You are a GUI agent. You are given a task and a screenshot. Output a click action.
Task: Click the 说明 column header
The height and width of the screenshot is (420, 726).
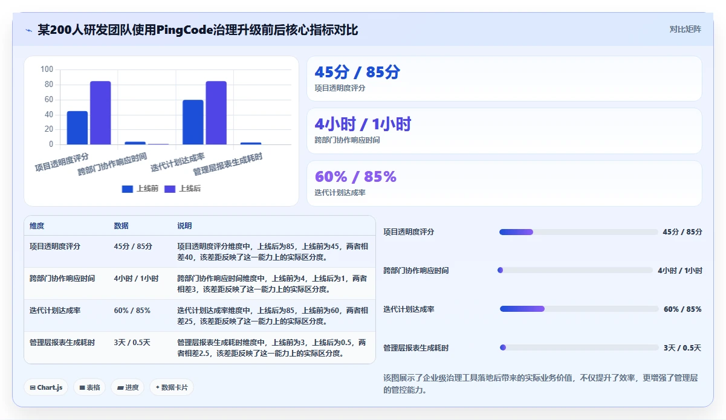[x=184, y=226]
